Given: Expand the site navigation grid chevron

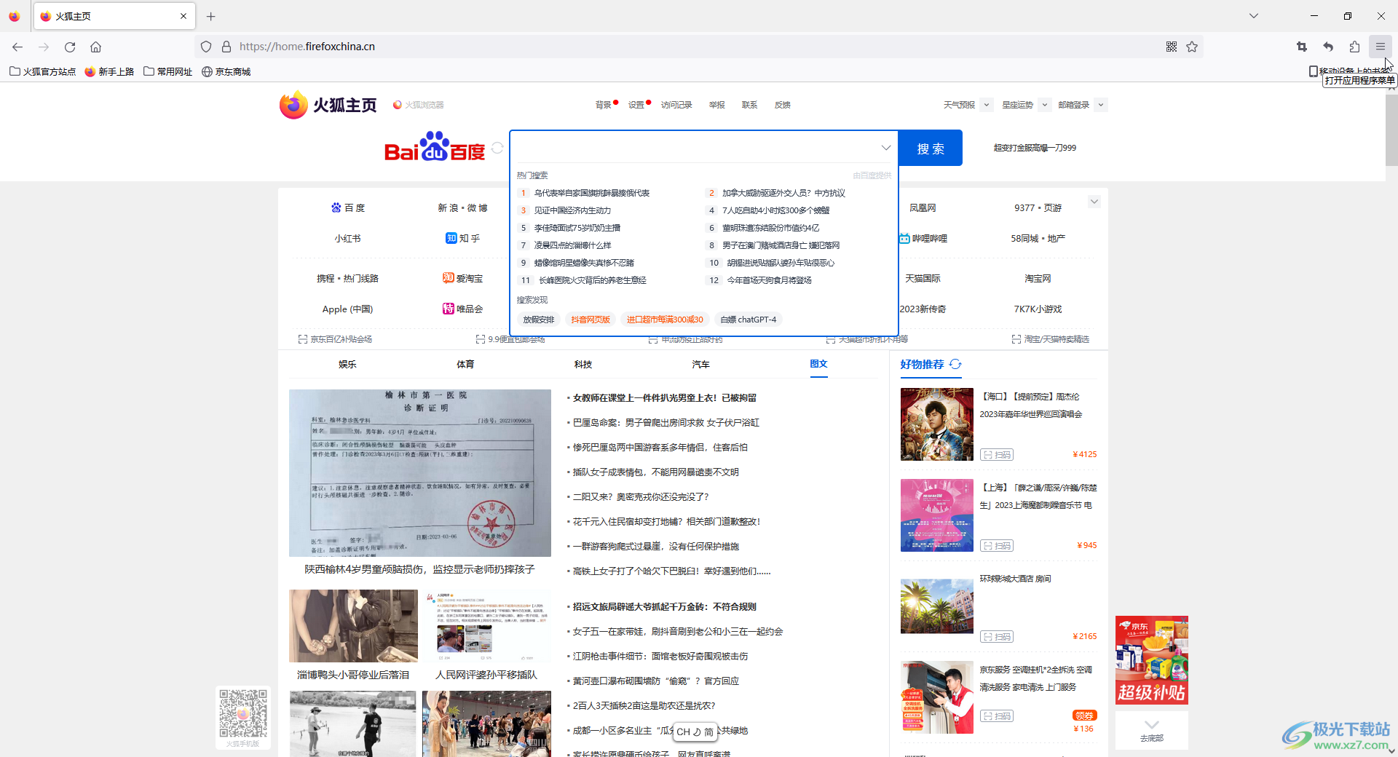Looking at the screenshot, I should pos(1094,202).
